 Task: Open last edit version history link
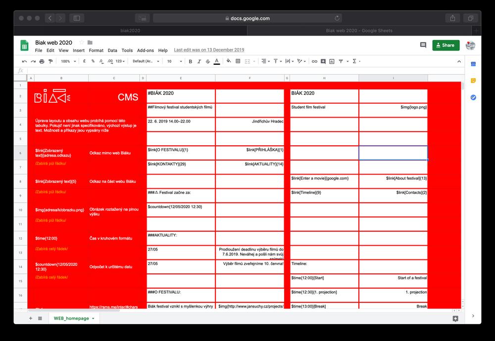click(x=209, y=50)
